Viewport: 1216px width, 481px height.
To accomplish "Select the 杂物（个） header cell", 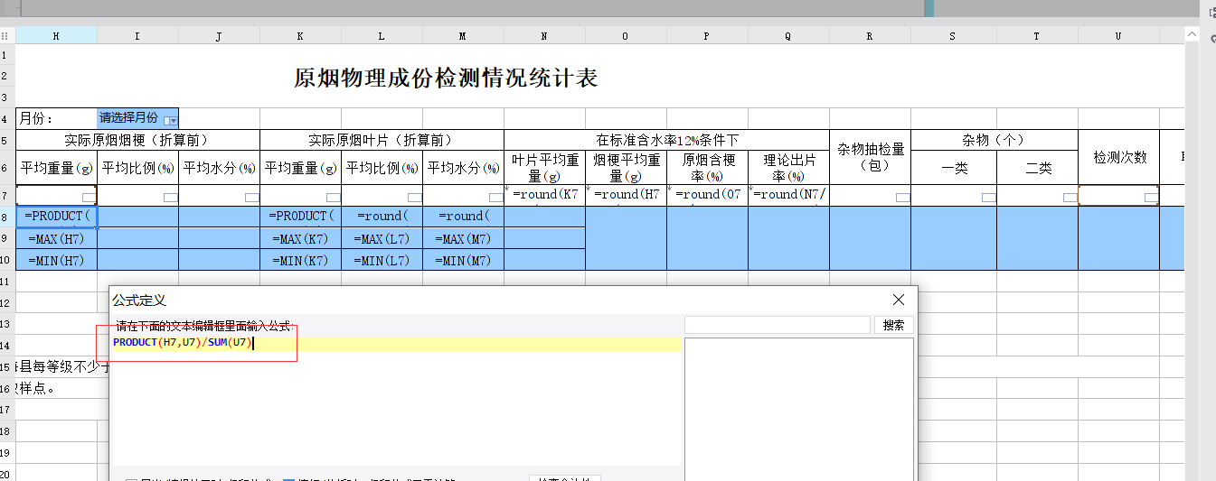I will pyautogui.click(x=994, y=140).
